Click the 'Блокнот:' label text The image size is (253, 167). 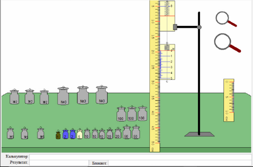coord(99,163)
